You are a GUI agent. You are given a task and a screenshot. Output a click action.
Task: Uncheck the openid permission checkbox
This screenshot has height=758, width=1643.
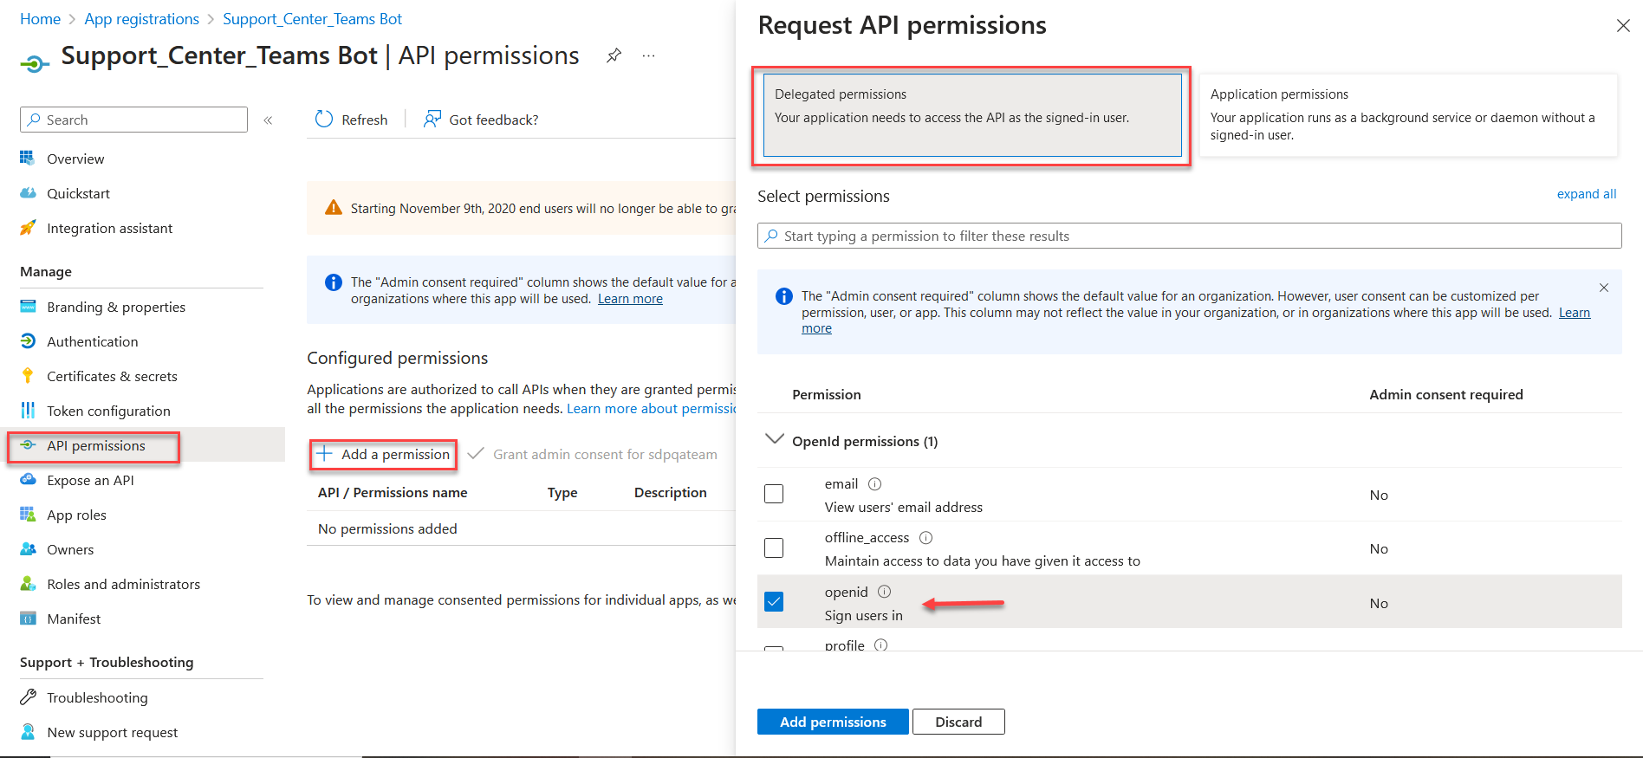coord(774,601)
